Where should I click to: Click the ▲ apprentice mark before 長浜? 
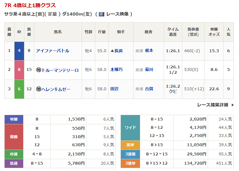coord(112,51)
